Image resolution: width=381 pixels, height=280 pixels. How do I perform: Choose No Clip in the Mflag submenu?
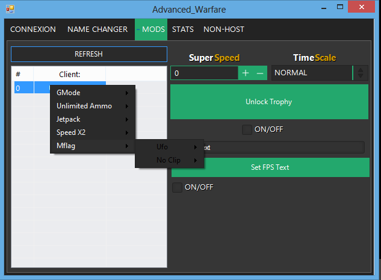click(169, 160)
